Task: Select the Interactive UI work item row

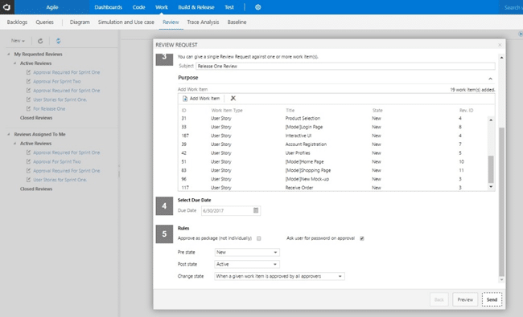Action: (334, 136)
